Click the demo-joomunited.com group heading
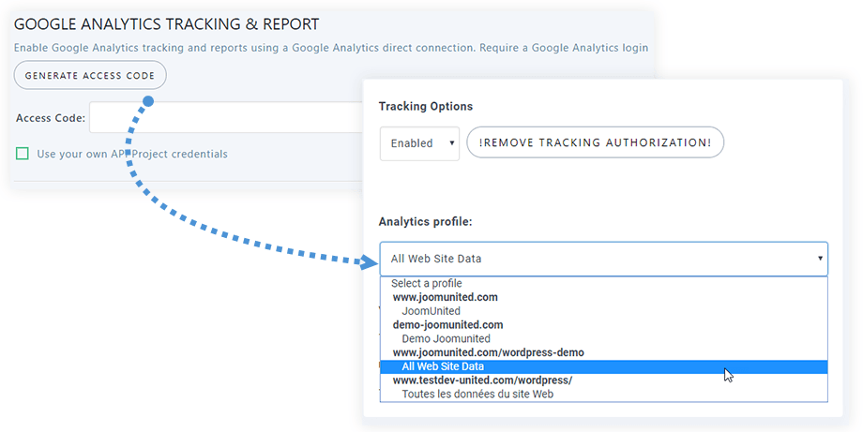This screenshot has width=863, height=432. coord(447,325)
